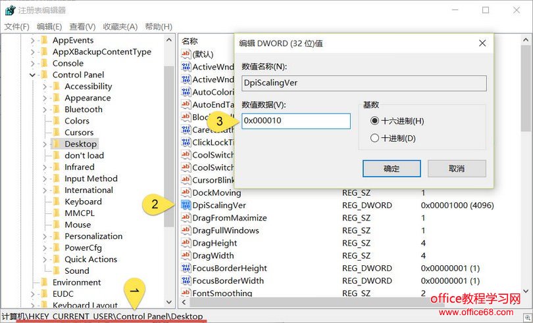Select the don't load tree item

(84, 156)
